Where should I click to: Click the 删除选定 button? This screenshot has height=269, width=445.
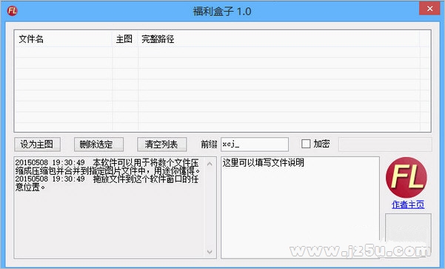(x=98, y=145)
